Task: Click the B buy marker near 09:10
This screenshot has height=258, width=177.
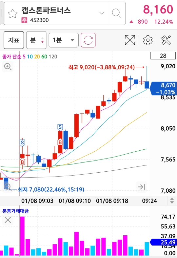Action: pos(60,142)
